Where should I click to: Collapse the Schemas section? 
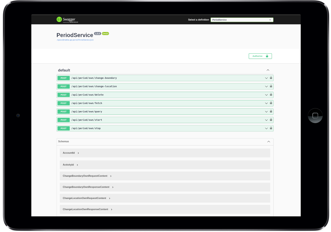click(x=269, y=142)
